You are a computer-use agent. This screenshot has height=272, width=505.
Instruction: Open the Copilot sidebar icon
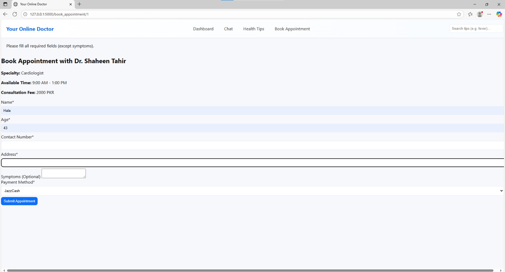tap(499, 14)
